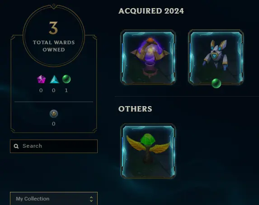Click the green orb icon in sidebar
This screenshot has height=205, width=259.
[x=66, y=79]
